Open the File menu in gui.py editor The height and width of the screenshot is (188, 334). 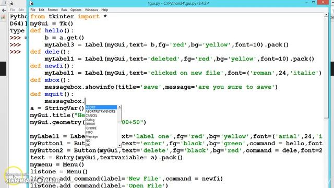33,10
